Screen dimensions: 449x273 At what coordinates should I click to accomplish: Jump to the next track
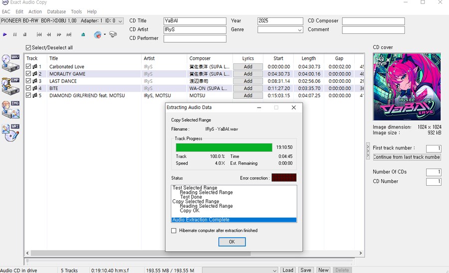[69, 34]
